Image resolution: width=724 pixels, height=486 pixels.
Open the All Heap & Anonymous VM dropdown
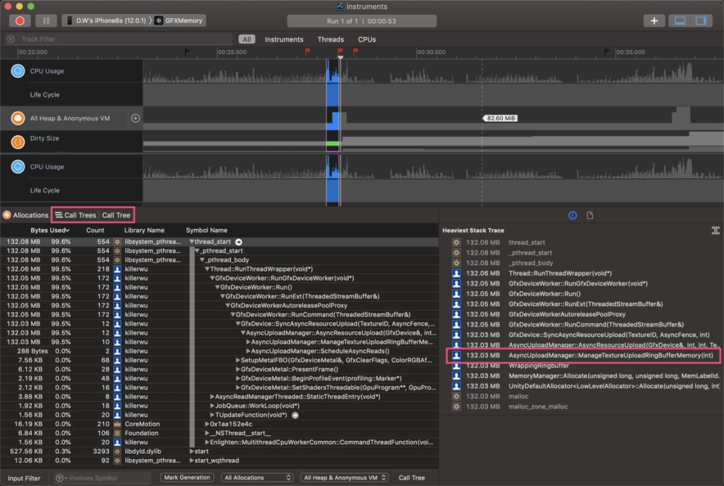tap(345, 478)
